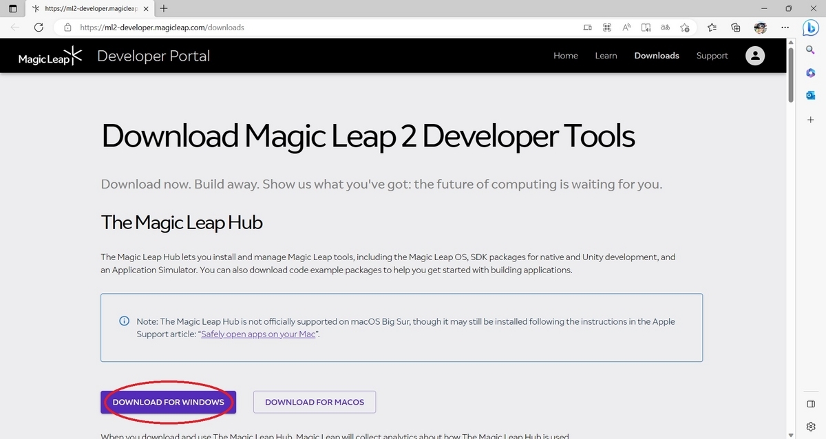Open the translate page tool
The image size is (826, 439).
[x=665, y=28]
